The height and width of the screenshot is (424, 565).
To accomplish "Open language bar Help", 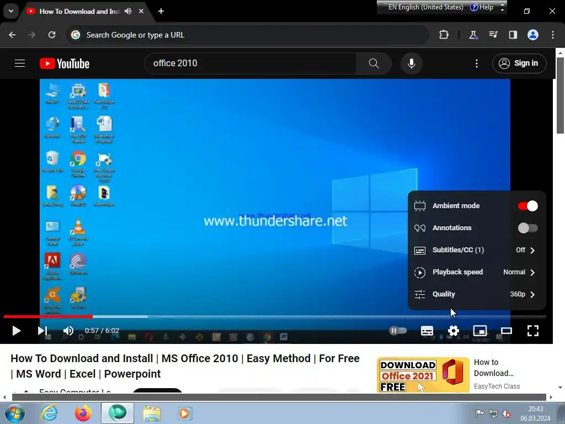I will (x=482, y=7).
